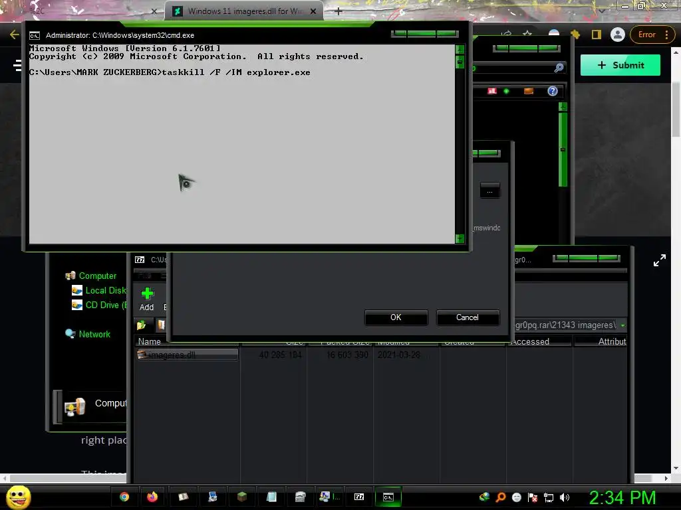The image size is (681, 510).
Task: Click the orange magnifier tray icon
Action: [500, 497]
